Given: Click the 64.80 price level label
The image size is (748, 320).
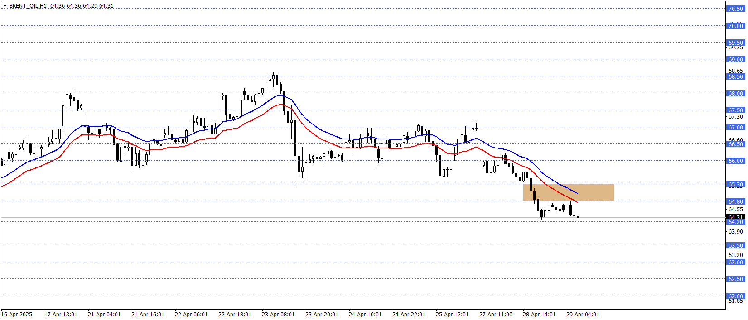Looking at the screenshot, I should coord(736,201).
